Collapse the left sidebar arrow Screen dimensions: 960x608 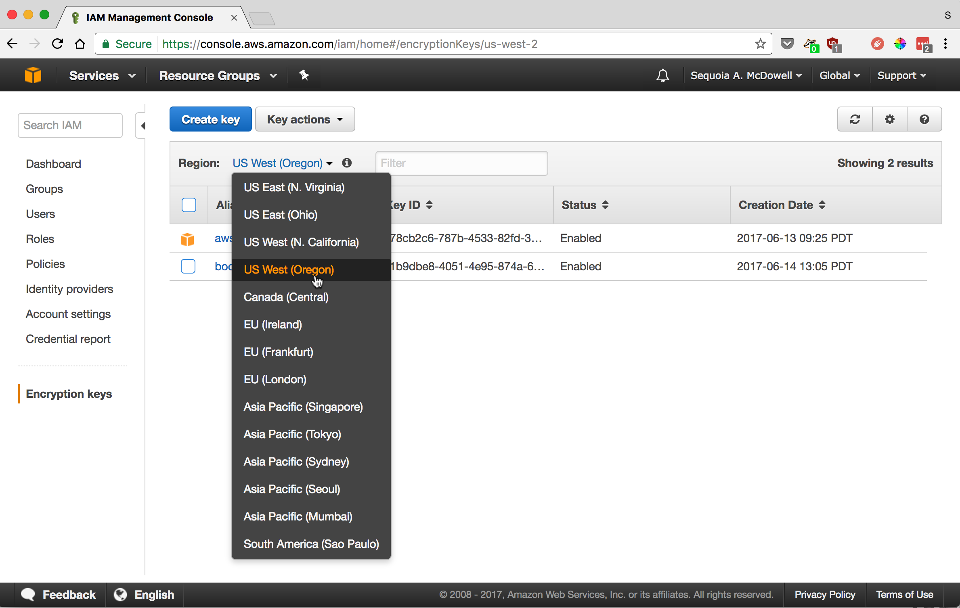click(143, 126)
